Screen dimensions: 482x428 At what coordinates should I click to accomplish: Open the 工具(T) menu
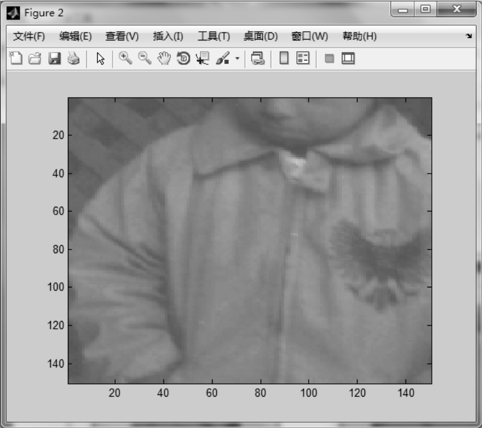214,36
